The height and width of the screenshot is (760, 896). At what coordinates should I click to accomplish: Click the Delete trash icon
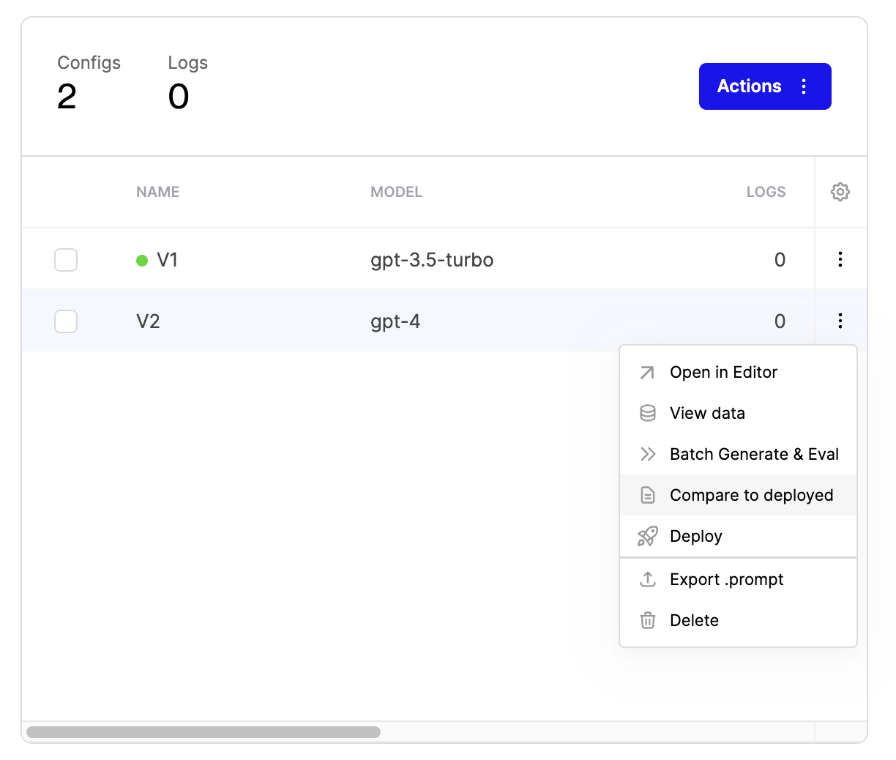point(648,620)
